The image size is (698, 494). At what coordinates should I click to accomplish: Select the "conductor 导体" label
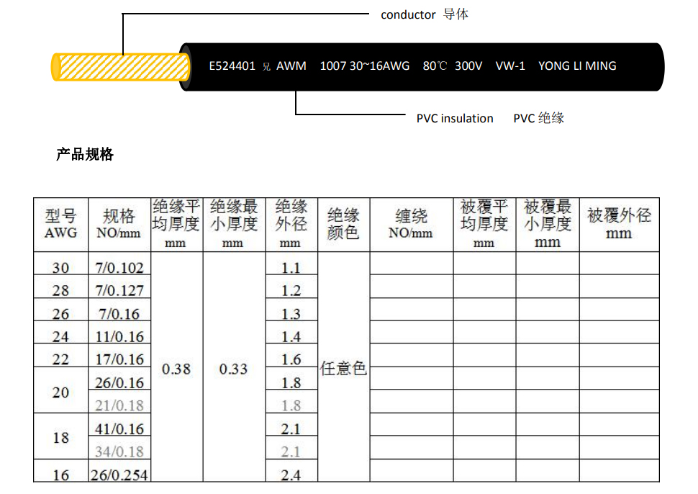[x=425, y=14]
